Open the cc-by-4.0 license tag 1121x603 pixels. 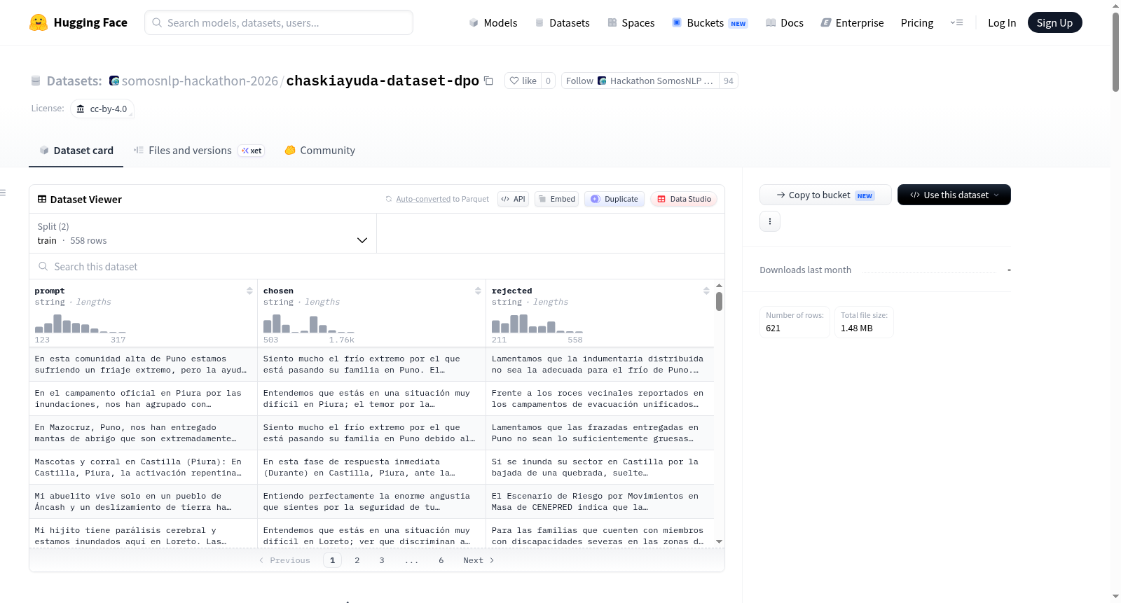click(x=102, y=109)
